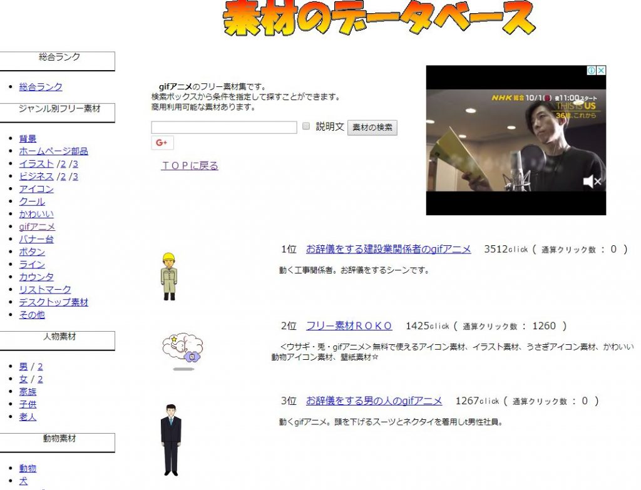
Task: Open the カウンタ category link
Action: tap(36, 277)
